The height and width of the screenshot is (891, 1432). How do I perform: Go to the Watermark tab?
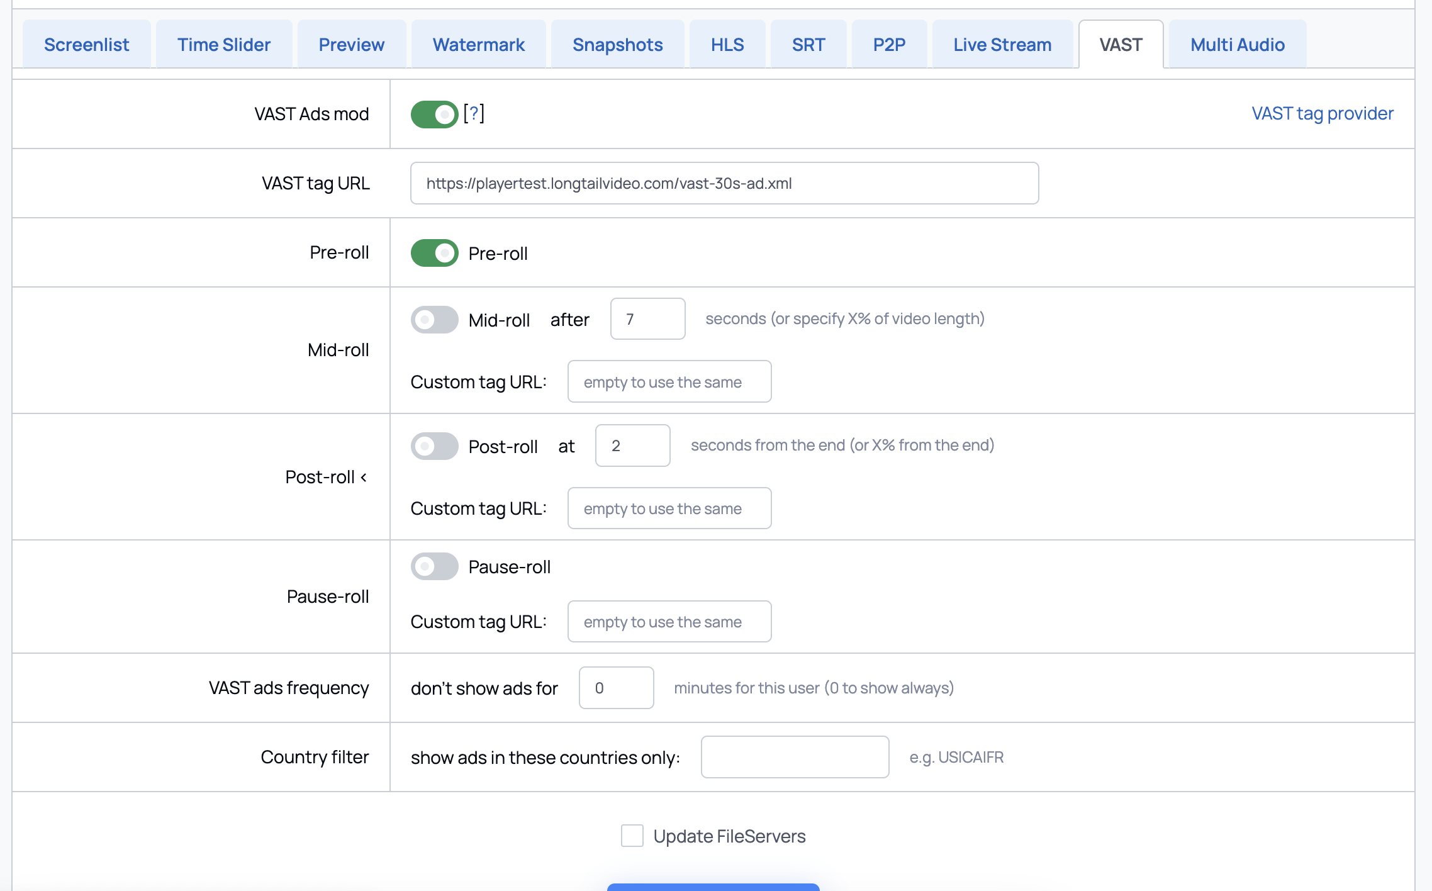pyautogui.click(x=478, y=45)
